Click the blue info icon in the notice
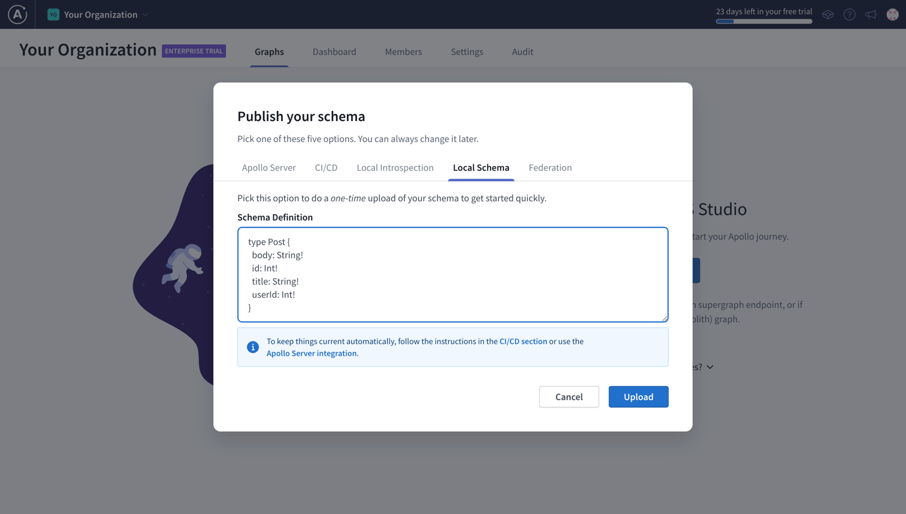Viewport: 906px width, 514px height. click(253, 347)
